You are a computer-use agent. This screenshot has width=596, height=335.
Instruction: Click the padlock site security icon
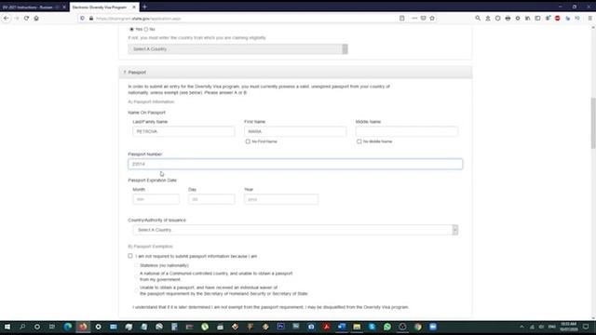(x=91, y=19)
